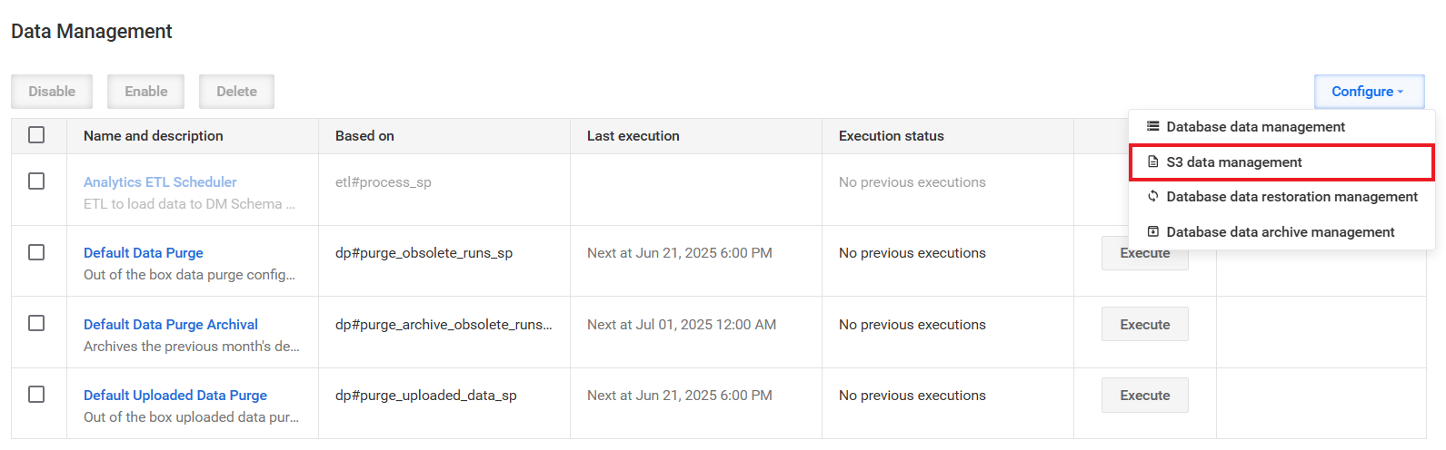This screenshot has height=450, width=1446.
Task: Toggle the select-all checkbox in table header
Action: [x=36, y=135]
